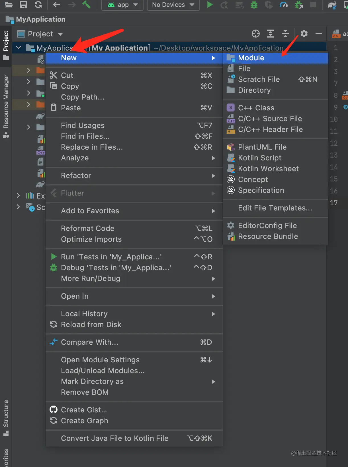Viewport: 348px width, 467px height.
Task: Select EditorConfig File option
Action: coord(275,226)
